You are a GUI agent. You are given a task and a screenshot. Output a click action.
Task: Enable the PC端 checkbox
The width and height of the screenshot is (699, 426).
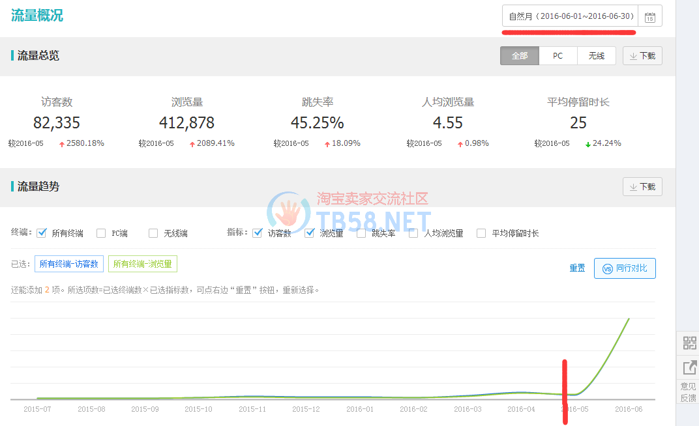click(101, 233)
